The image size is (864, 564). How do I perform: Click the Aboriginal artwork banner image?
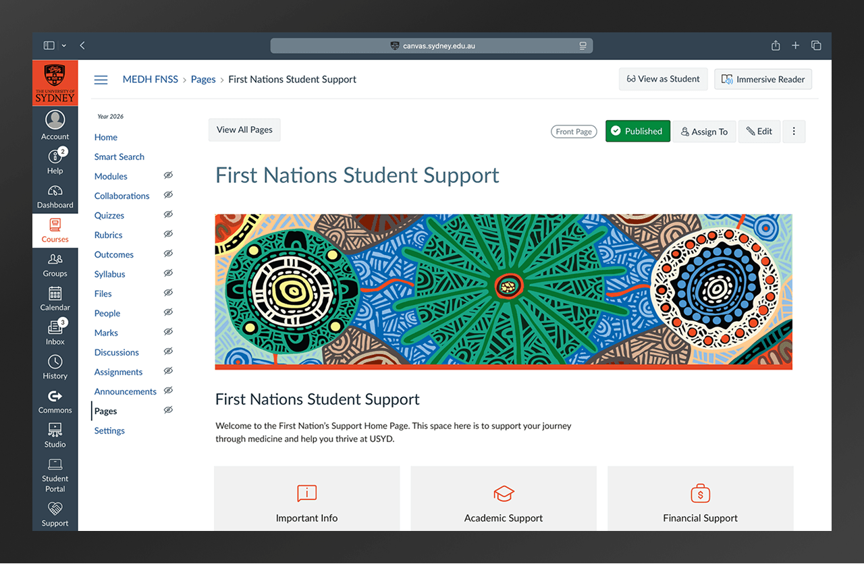point(504,291)
